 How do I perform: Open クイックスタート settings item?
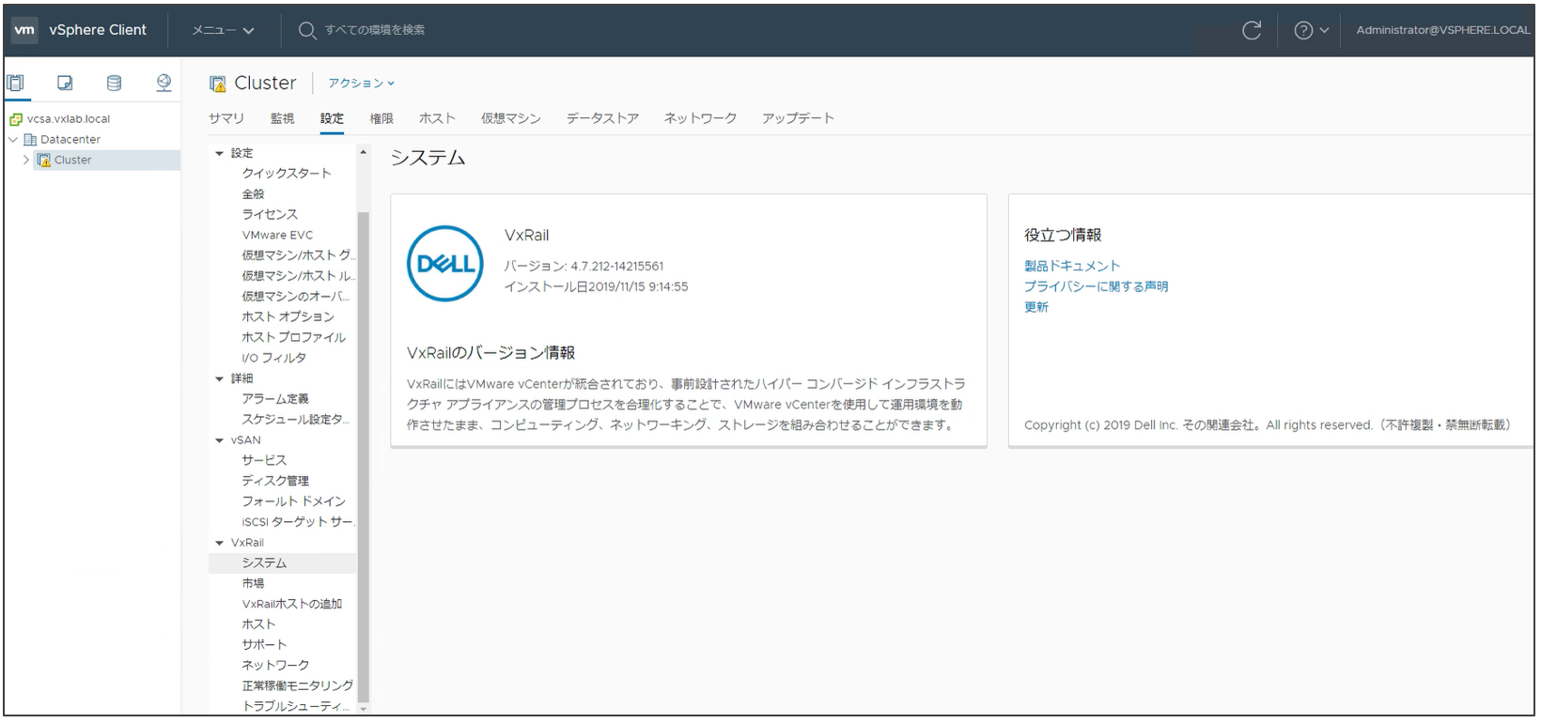pyautogui.click(x=287, y=173)
